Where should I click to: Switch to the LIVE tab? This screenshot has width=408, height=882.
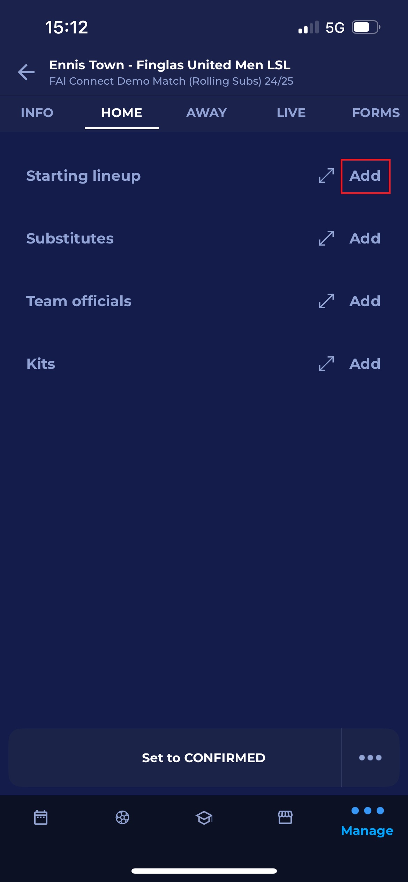pos(291,113)
